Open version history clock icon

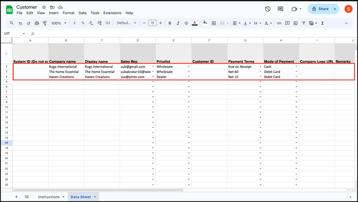(x=268, y=9)
